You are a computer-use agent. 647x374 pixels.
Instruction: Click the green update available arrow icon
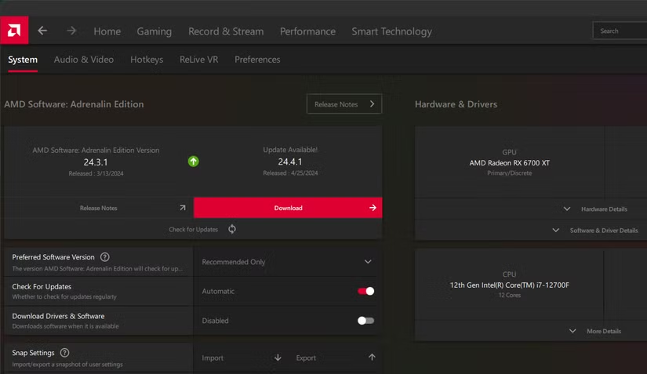(193, 162)
